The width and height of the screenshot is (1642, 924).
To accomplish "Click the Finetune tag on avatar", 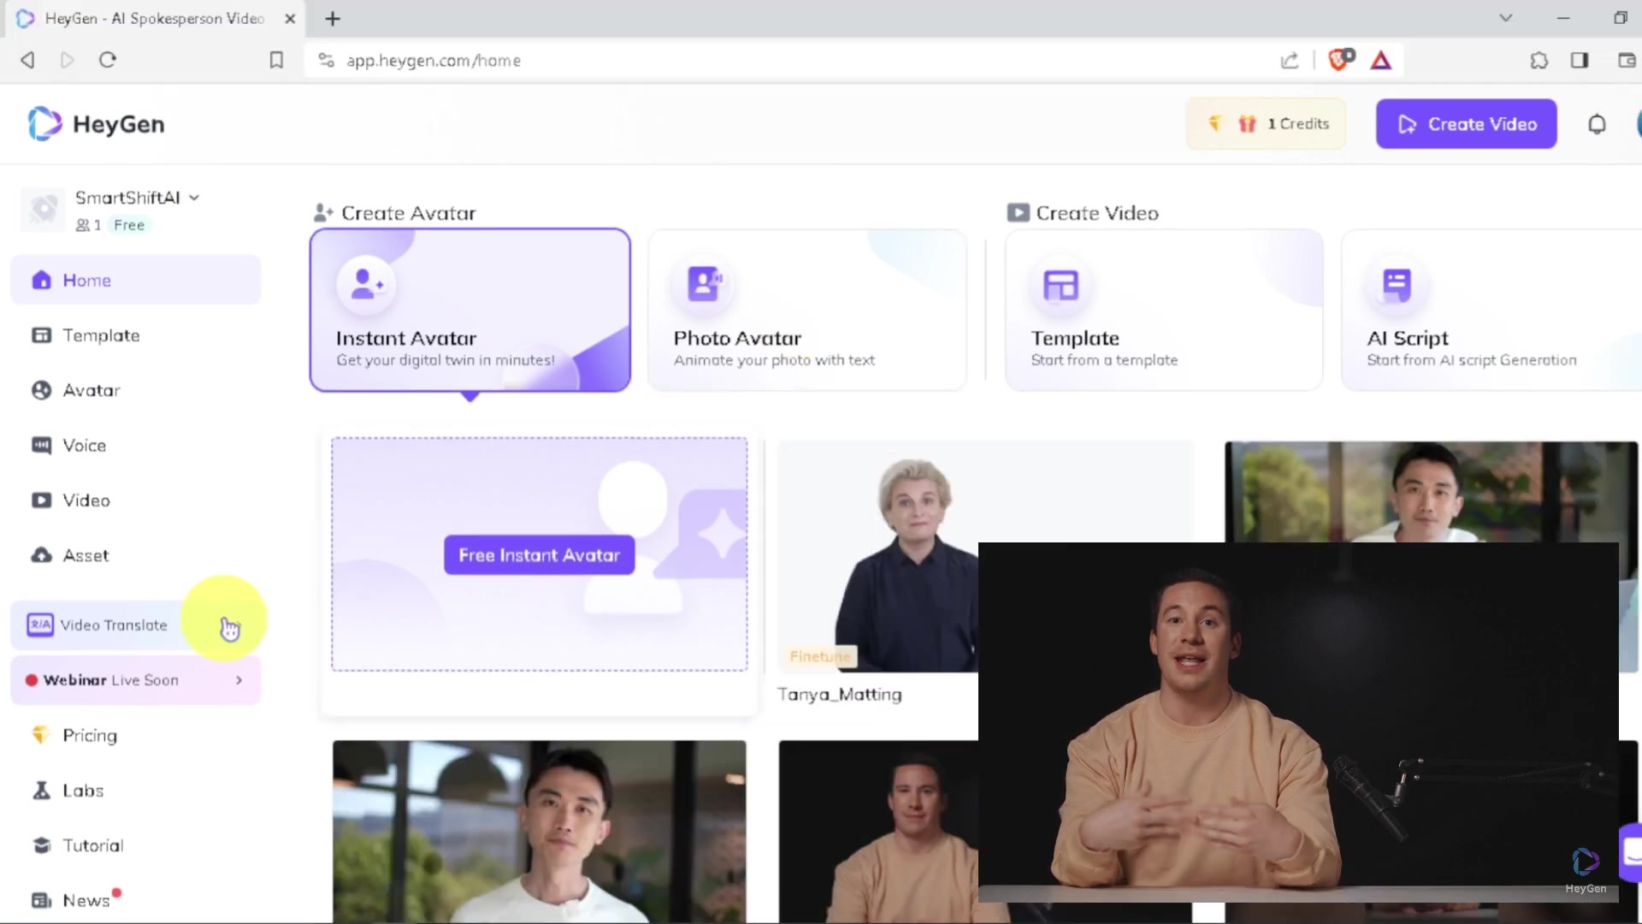I will point(819,656).
